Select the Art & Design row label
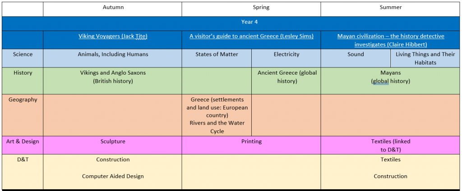 point(23,141)
